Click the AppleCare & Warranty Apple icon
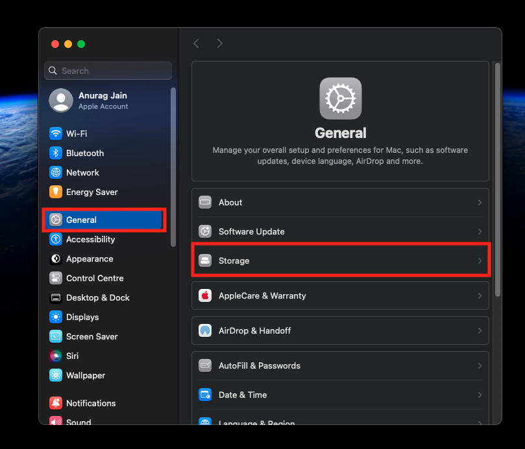This screenshot has width=525, height=449. [x=205, y=295]
